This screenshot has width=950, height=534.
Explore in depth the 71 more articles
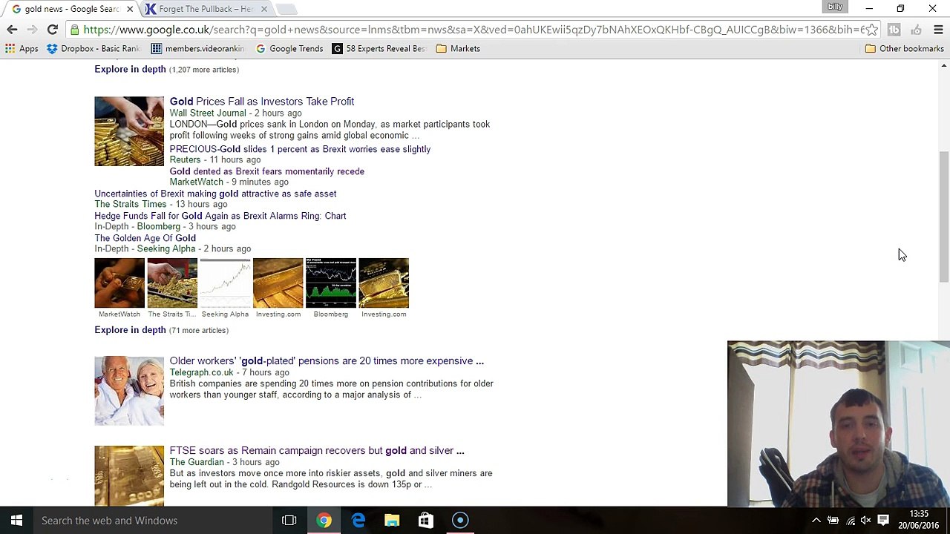pyautogui.click(x=130, y=330)
